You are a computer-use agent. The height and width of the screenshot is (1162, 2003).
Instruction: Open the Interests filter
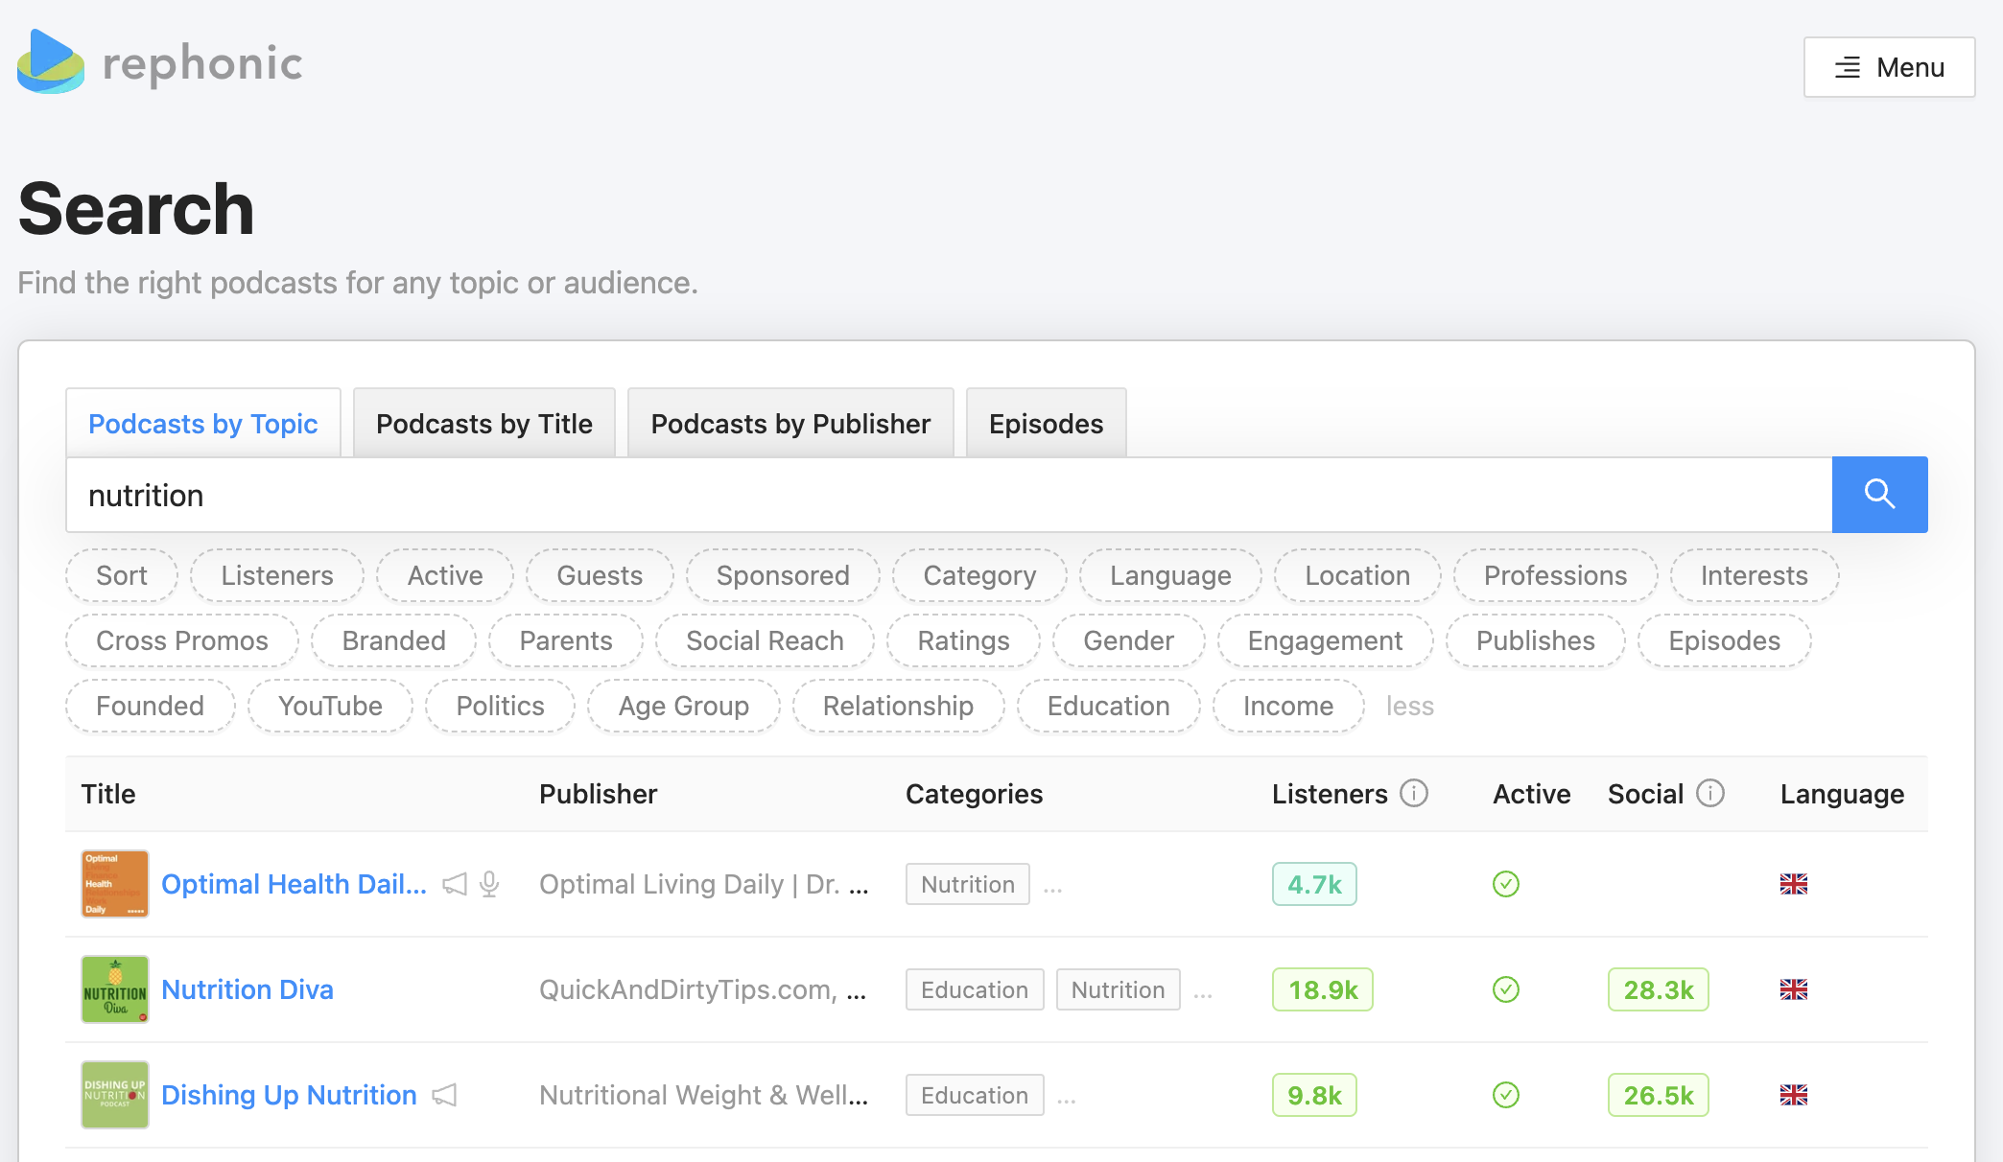[x=1755, y=575]
